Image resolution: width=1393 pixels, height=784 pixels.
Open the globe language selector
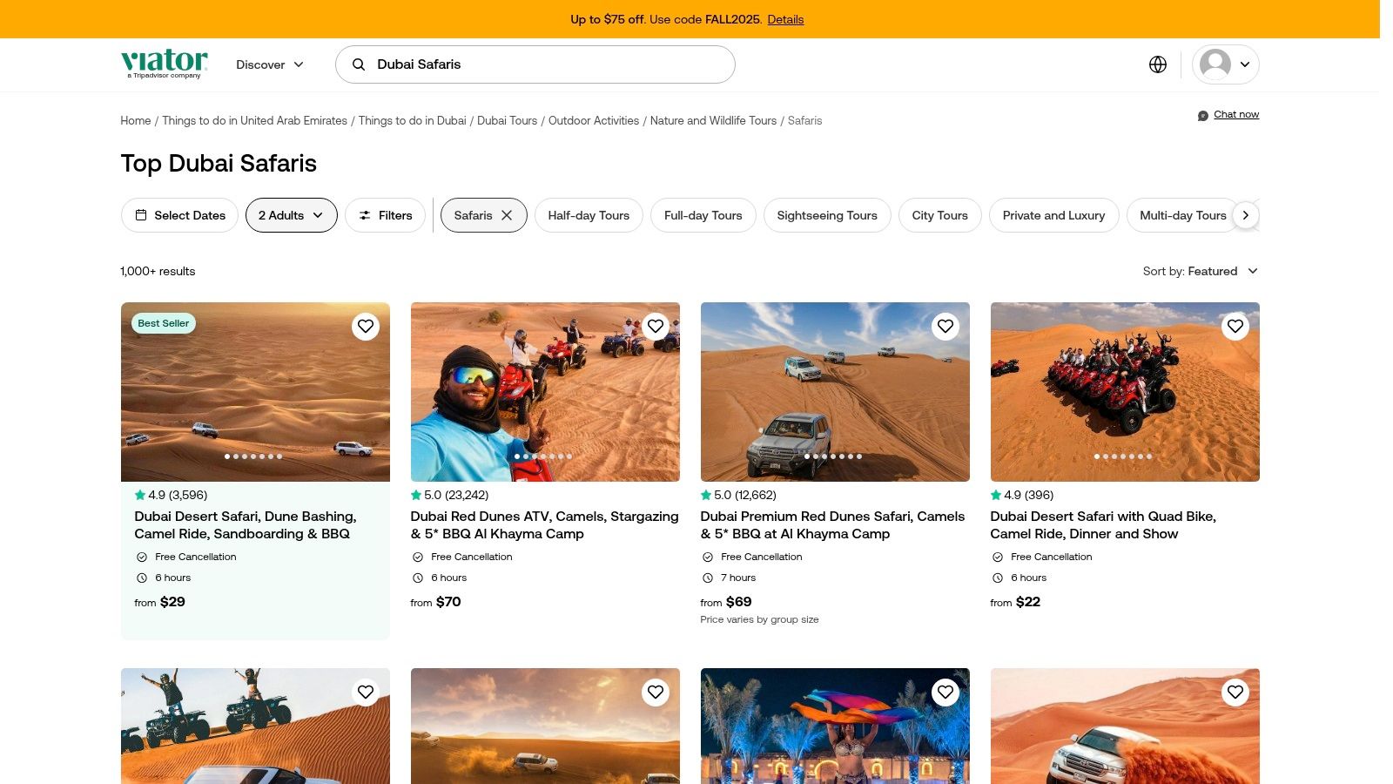1157,64
